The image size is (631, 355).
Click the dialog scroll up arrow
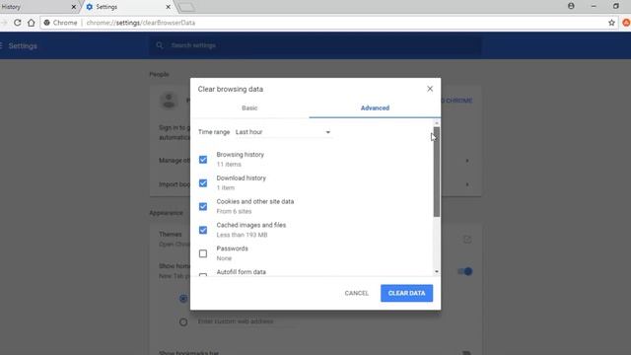tap(437, 122)
